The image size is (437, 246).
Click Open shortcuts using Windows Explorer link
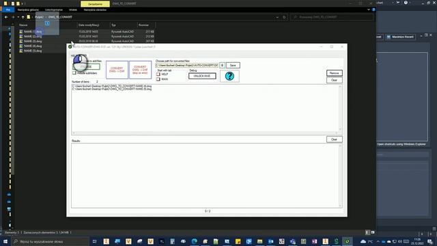(401, 144)
